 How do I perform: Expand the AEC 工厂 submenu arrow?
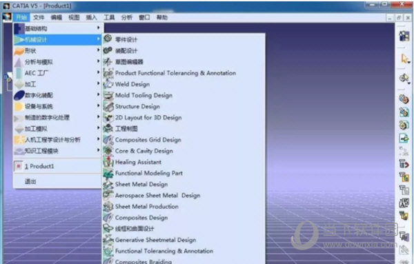(x=98, y=72)
